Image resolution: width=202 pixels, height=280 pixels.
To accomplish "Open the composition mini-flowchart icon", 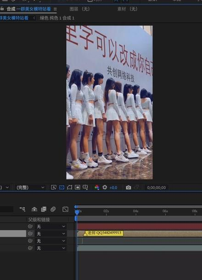I will tap(22, 209).
